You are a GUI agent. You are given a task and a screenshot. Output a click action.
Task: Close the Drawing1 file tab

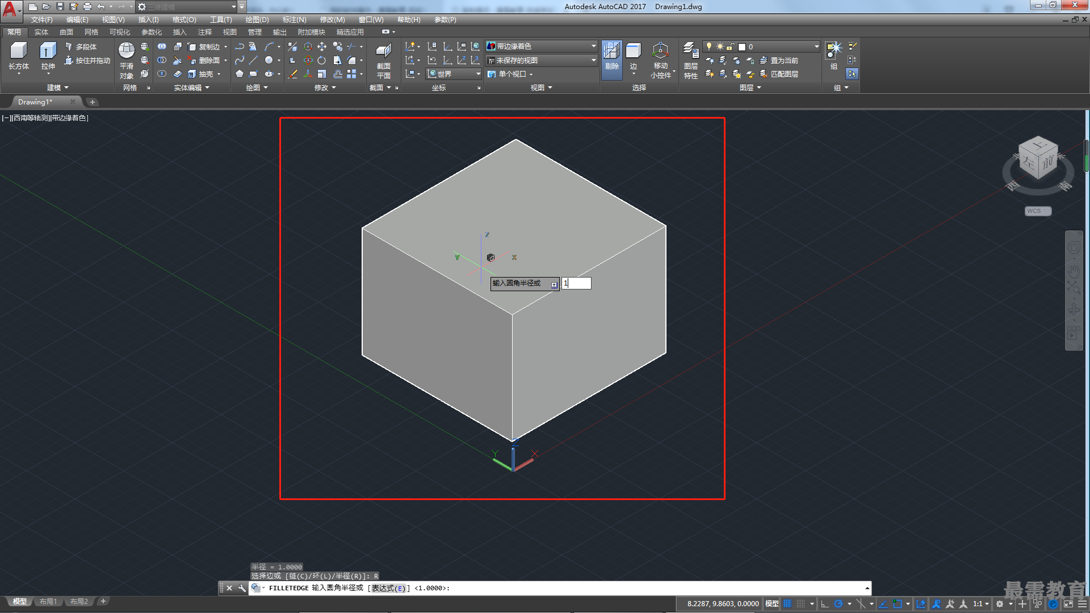coord(73,102)
